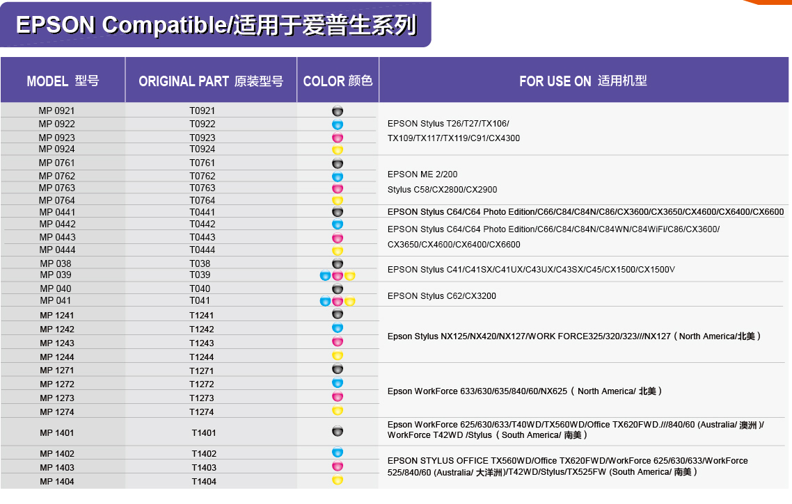Click the cyan ink dot for T1272
Viewport: 792px width, 504px height.
pos(338,383)
